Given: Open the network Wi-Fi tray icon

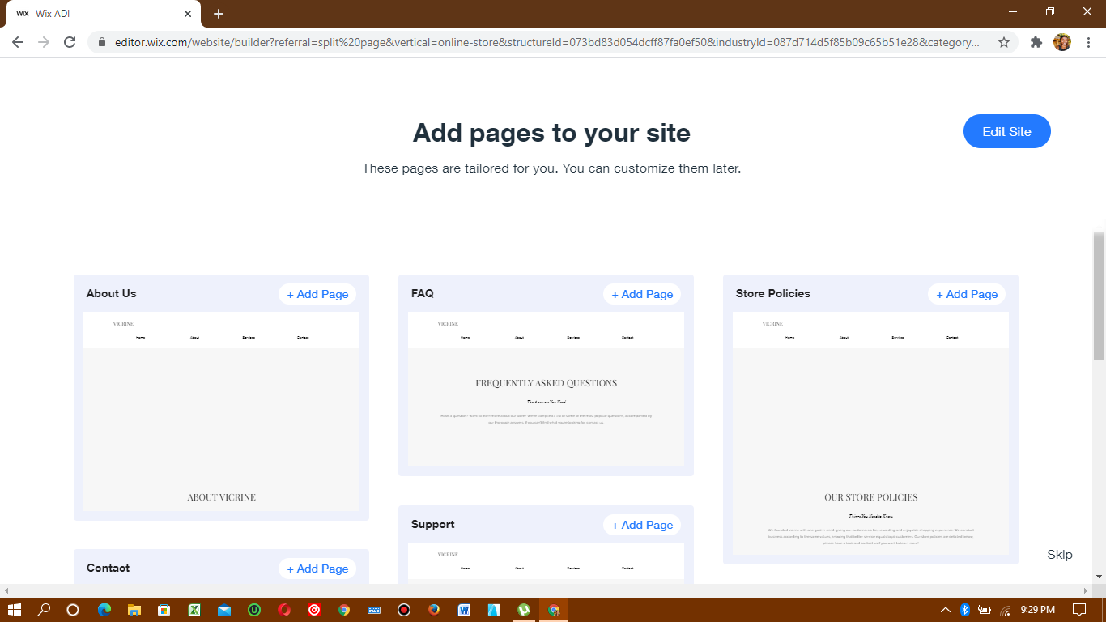Looking at the screenshot, I should (x=1006, y=610).
